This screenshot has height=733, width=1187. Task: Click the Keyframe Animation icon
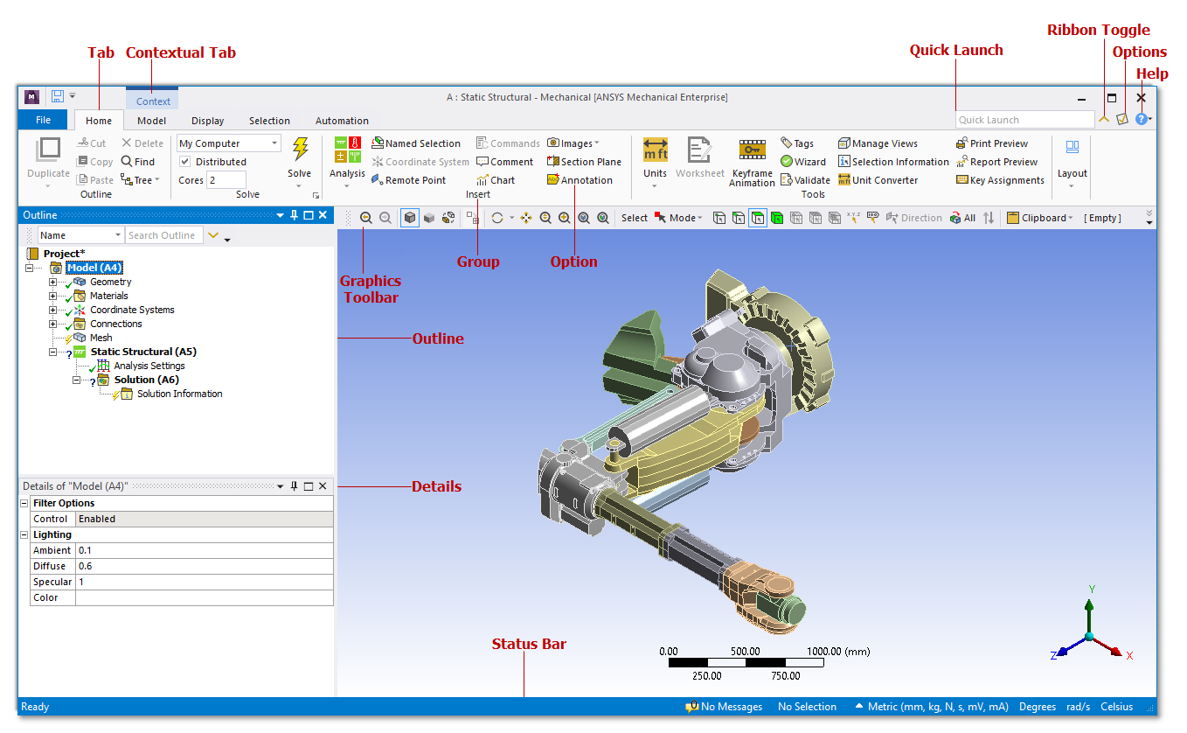pyautogui.click(x=751, y=157)
